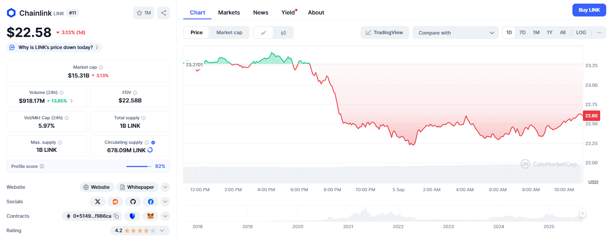Switch to candlestick chart view
The width and height of the screenshot is (607, 237).
point(283,33)
